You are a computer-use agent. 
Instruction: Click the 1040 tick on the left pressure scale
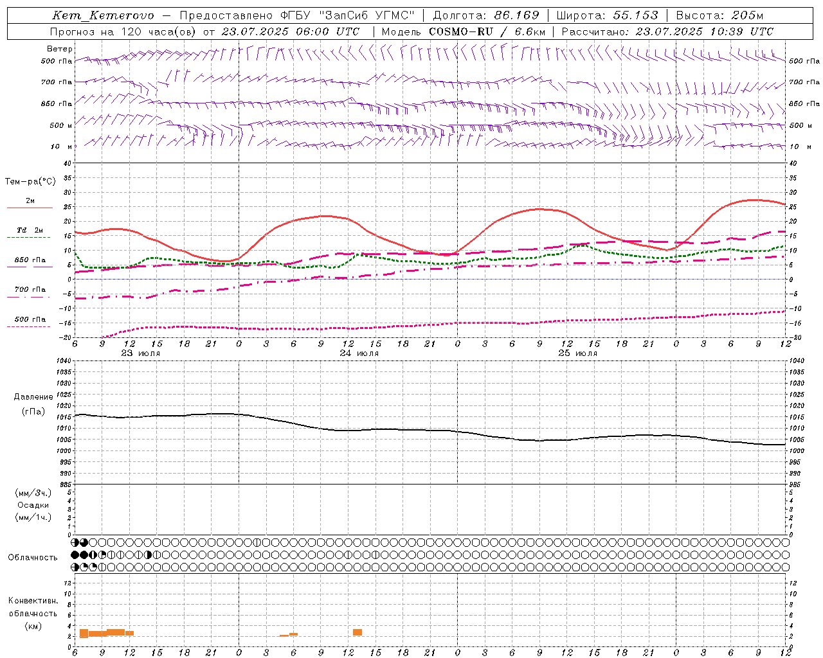pos(64,361)
